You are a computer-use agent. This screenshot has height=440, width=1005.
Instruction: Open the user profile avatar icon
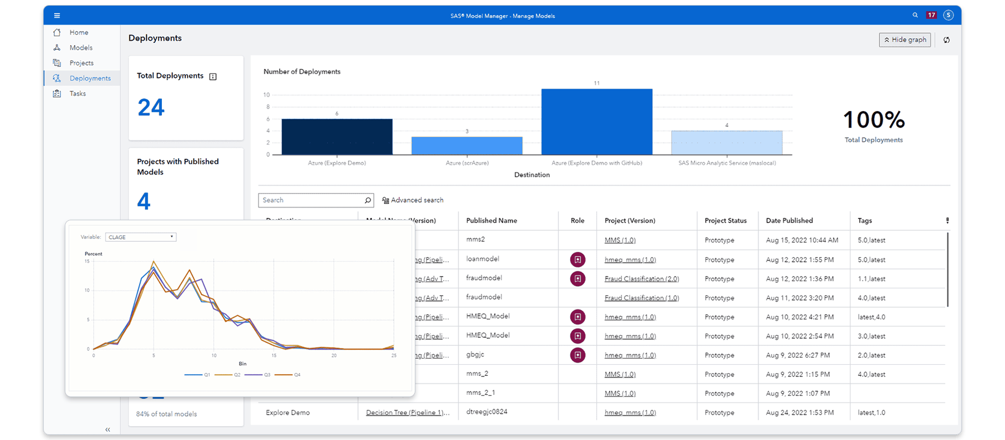coord(948,15)
